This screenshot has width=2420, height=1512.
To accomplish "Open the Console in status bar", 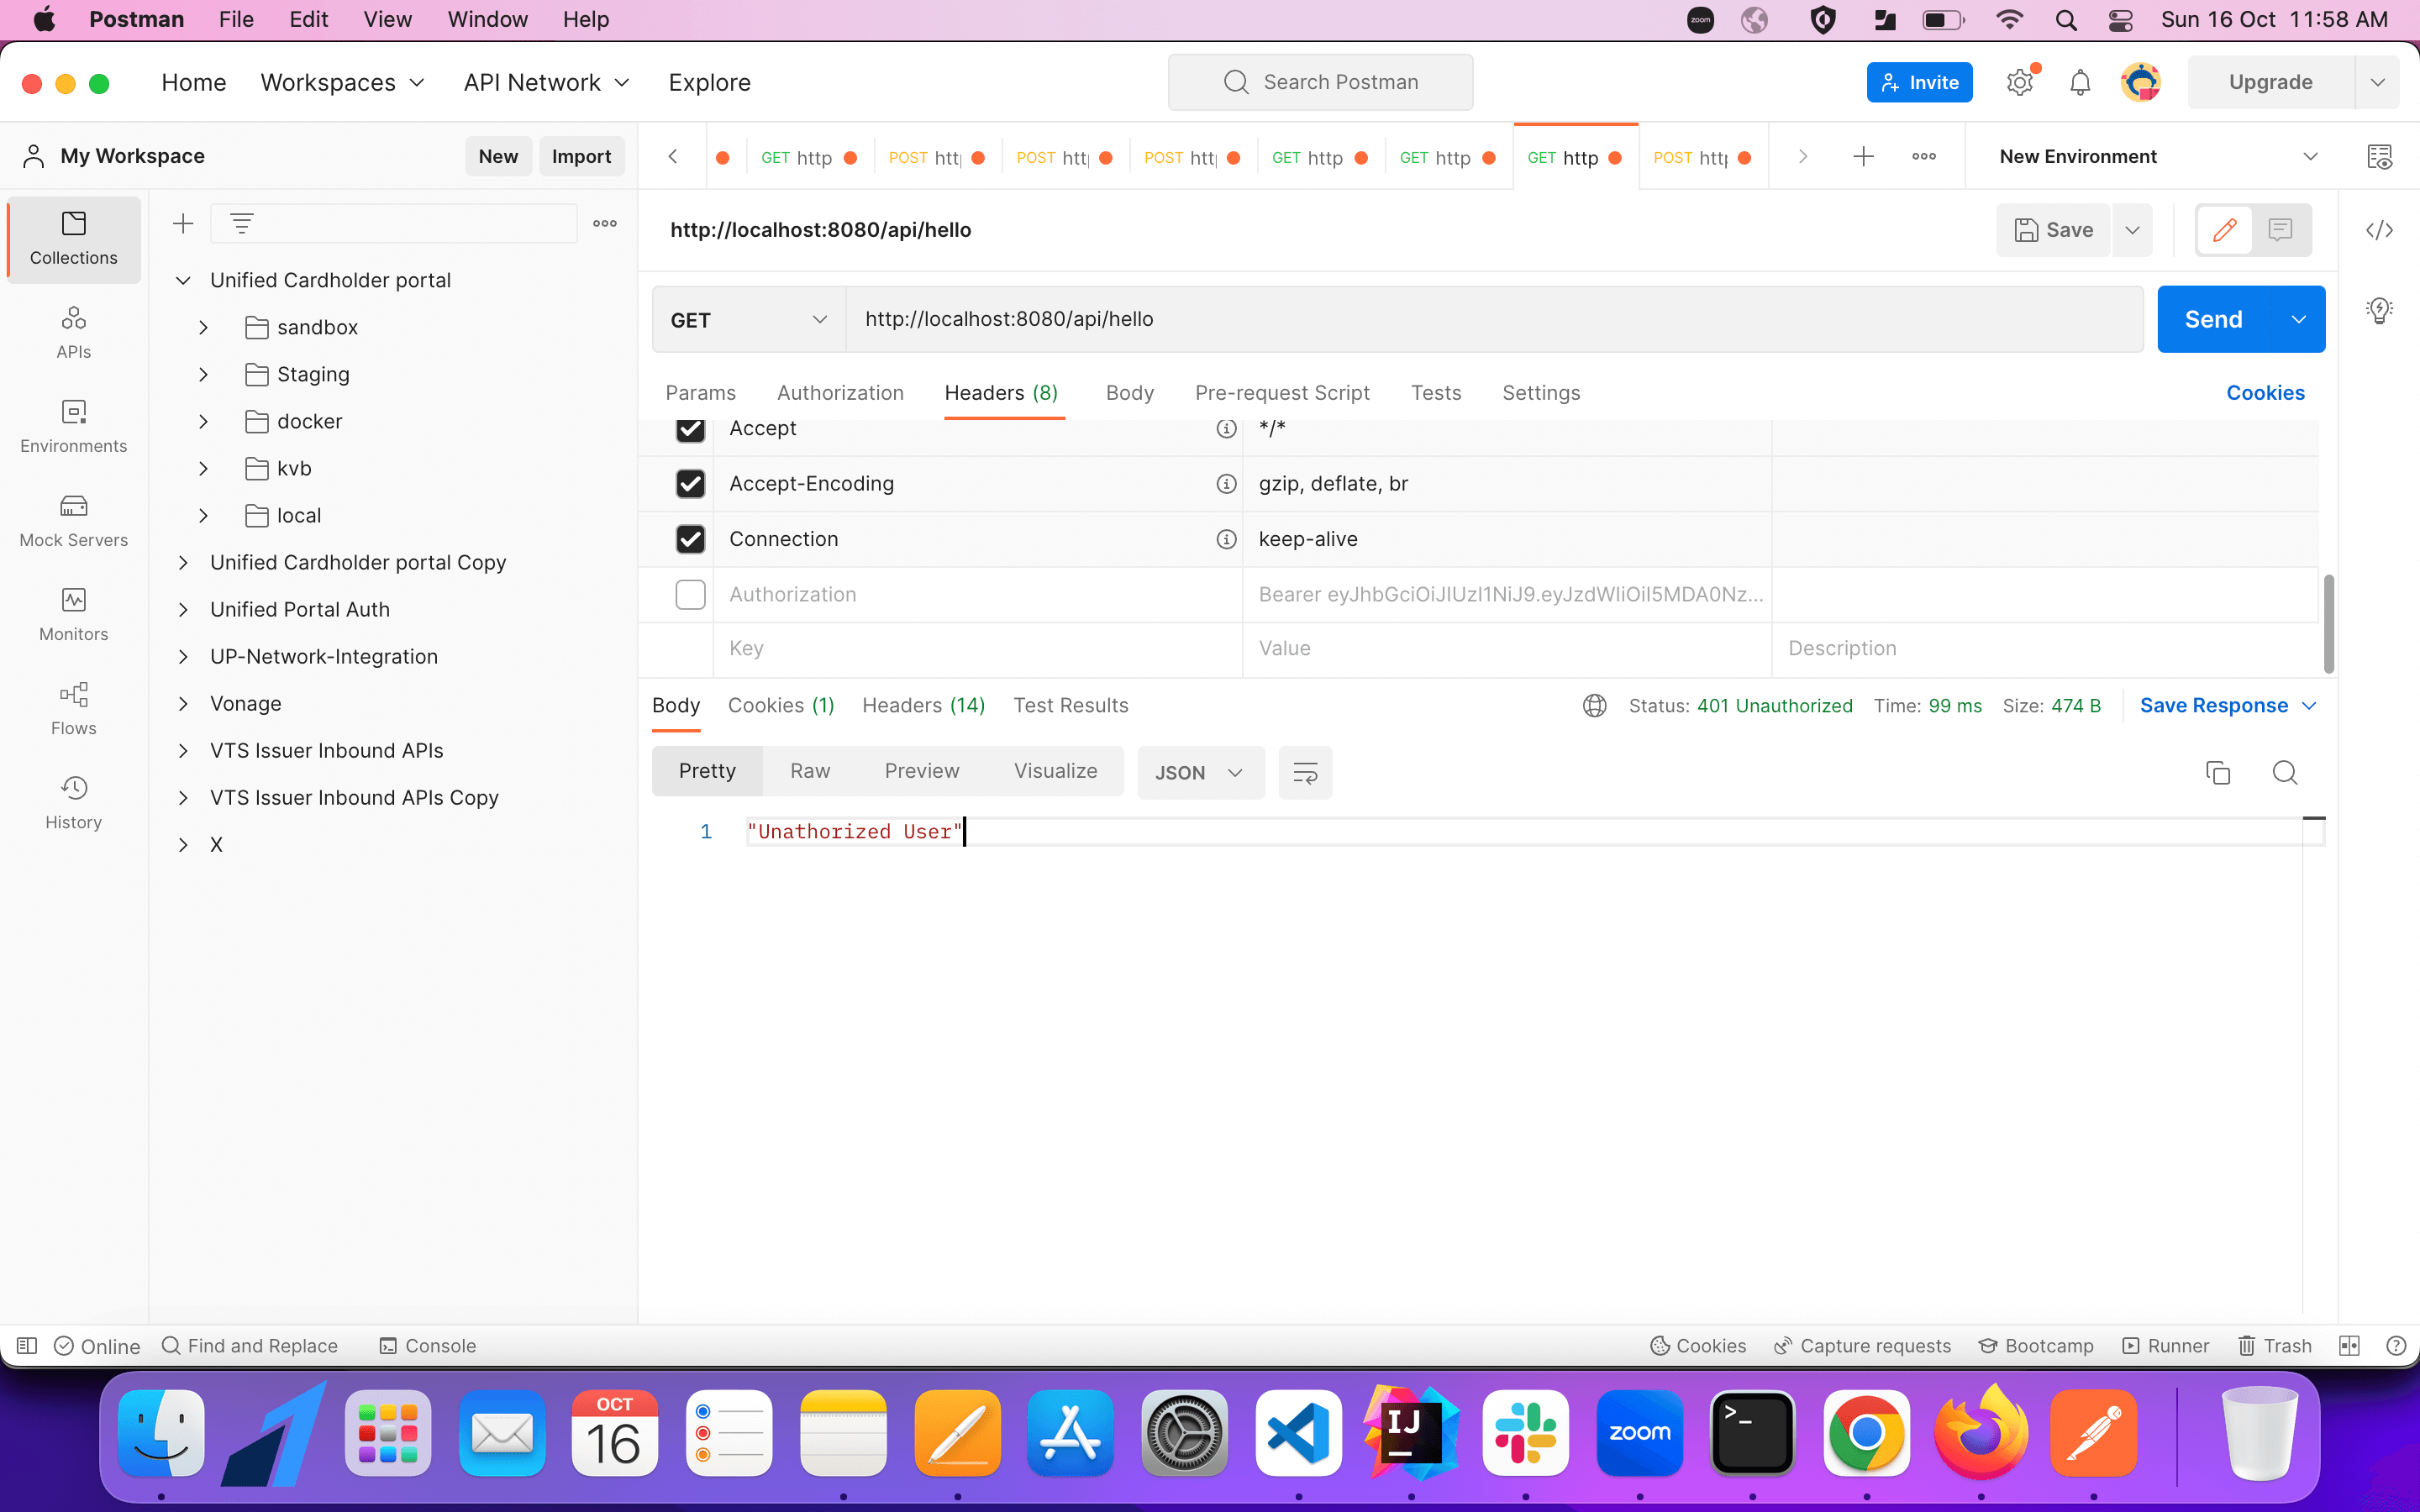I will point(428,1346).
